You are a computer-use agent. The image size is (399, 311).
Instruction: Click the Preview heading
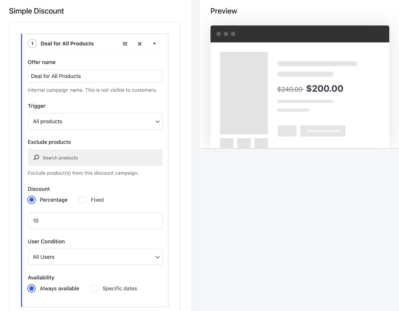(224, 11)
